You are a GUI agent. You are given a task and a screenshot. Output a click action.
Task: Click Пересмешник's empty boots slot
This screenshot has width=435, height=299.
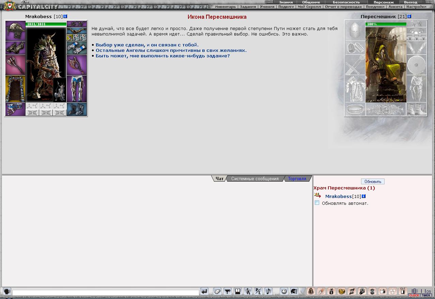click(416, 109)
